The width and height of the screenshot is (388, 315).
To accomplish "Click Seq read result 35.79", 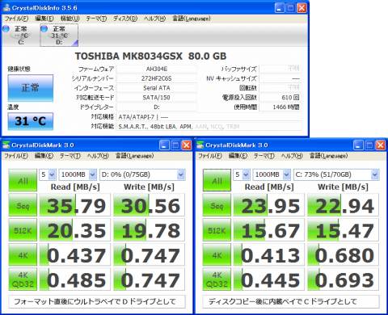I will (x=75, y=205).
